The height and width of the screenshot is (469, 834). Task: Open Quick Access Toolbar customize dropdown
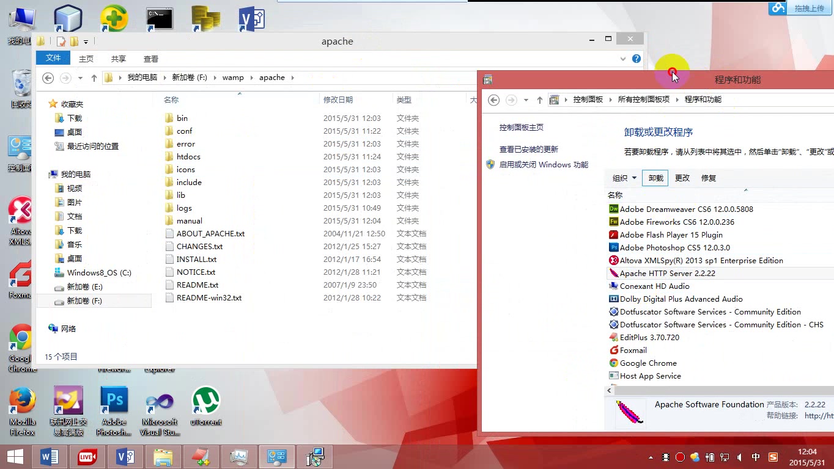coord(86,42)
